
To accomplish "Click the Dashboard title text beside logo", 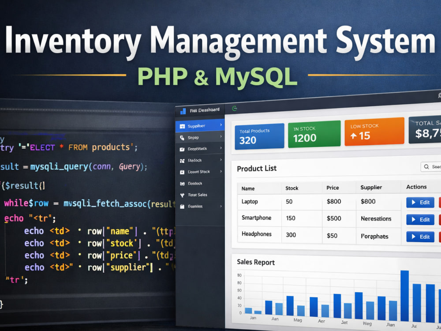I will [205, 110].
